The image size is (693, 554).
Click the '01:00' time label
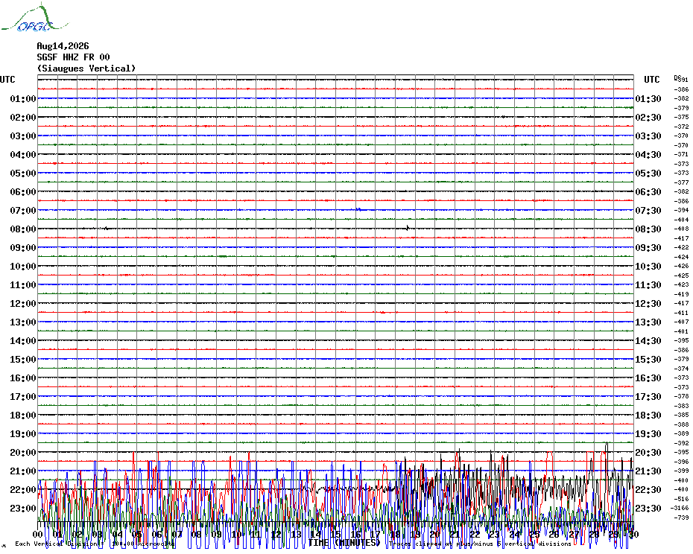click(x=23, y=98)
